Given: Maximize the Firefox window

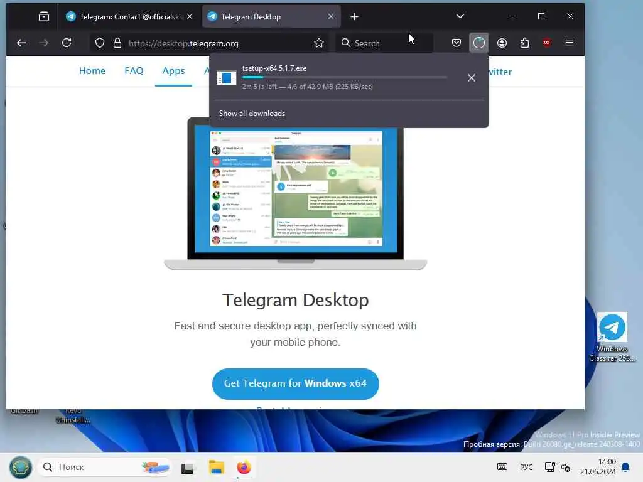Looking at the screenshot, I should click(541, 16).
